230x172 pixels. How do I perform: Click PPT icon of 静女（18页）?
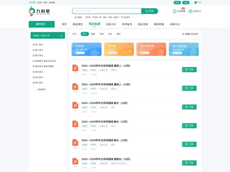(x=75, y=105)
